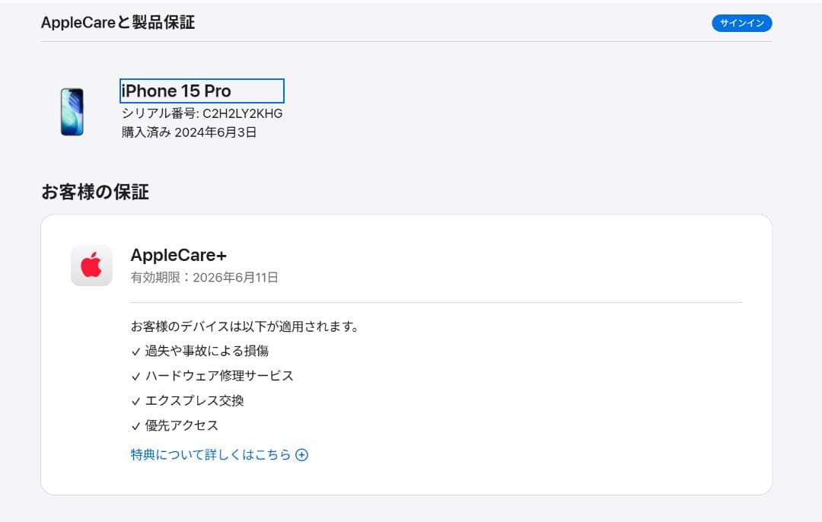Click the checkmark beside 過失や事故による損傷
This screenshot has width=822, height=522.
click(136, 351)
